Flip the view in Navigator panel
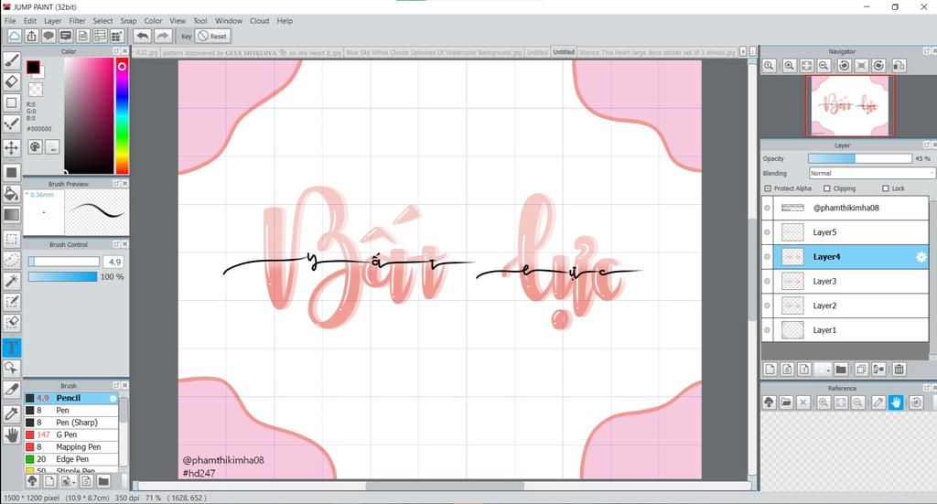This screenshot has height=504, width=937. click(x=899, y=66)
